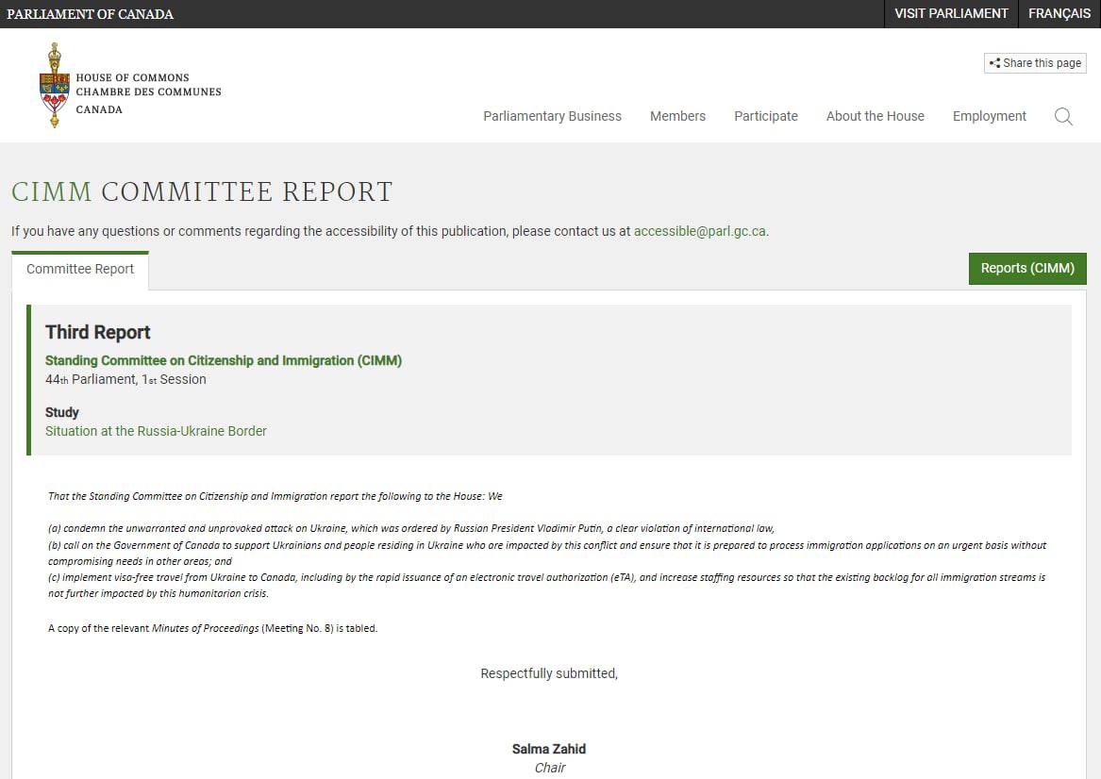Open the search magnifying glass icon
The image size is (1101, 779).
tap(1063, 117)
